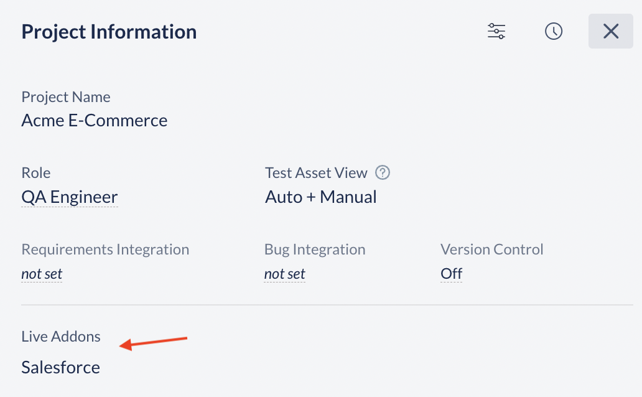This screenshot has height=397, width=642.
Task: Click the Salesforce addon entry
Action: pyautogui.click(x=60, y=367)
